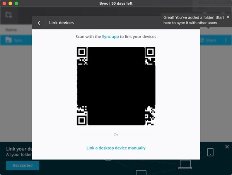Open the more options menu on Sync row
Image resolution: width=232 pixels, height=175 pixels.
coord(226,40)
